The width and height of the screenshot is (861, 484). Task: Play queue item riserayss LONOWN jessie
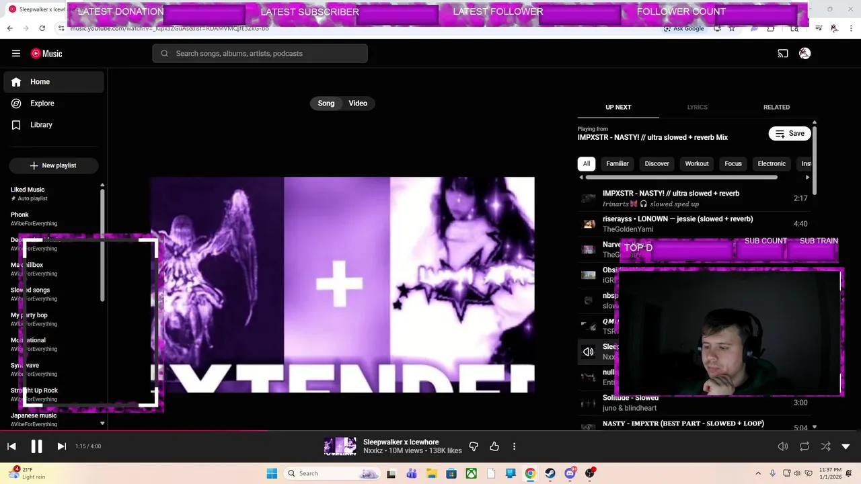click(694, 224)
